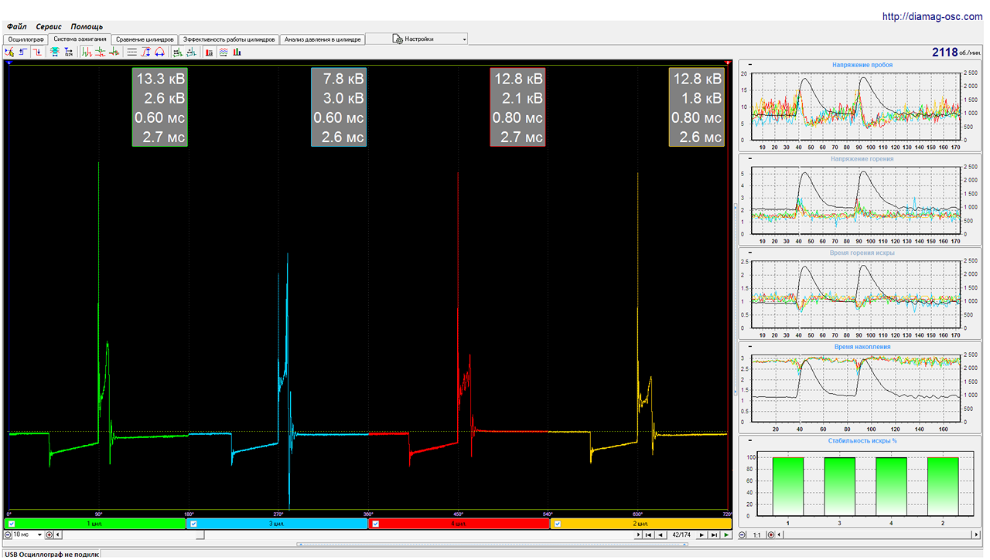Image resolution: width=990 pixels, height=560 pixels.
Task: Click the red arc with blue arrows icon
Action: pos(159,53)
